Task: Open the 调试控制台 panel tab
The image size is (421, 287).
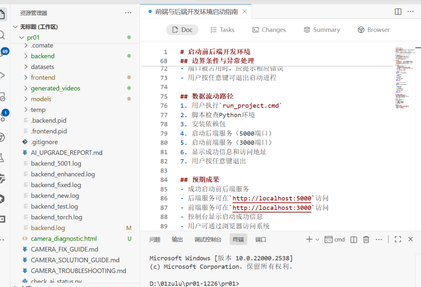Action: [x=208, y=239]
